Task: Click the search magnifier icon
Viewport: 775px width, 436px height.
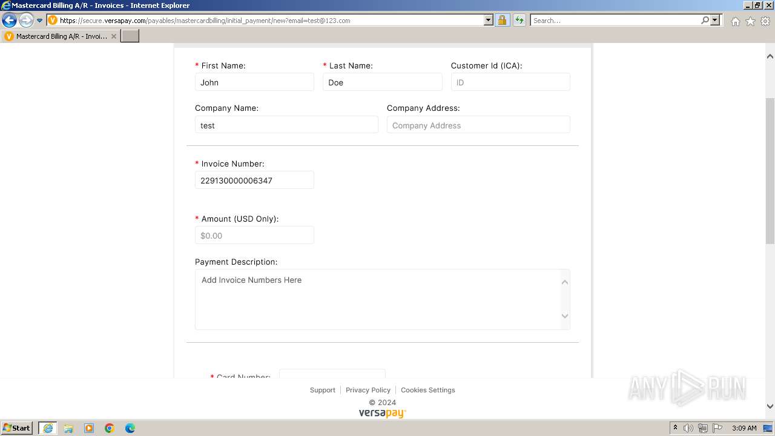Action: (x=705, y=21)
